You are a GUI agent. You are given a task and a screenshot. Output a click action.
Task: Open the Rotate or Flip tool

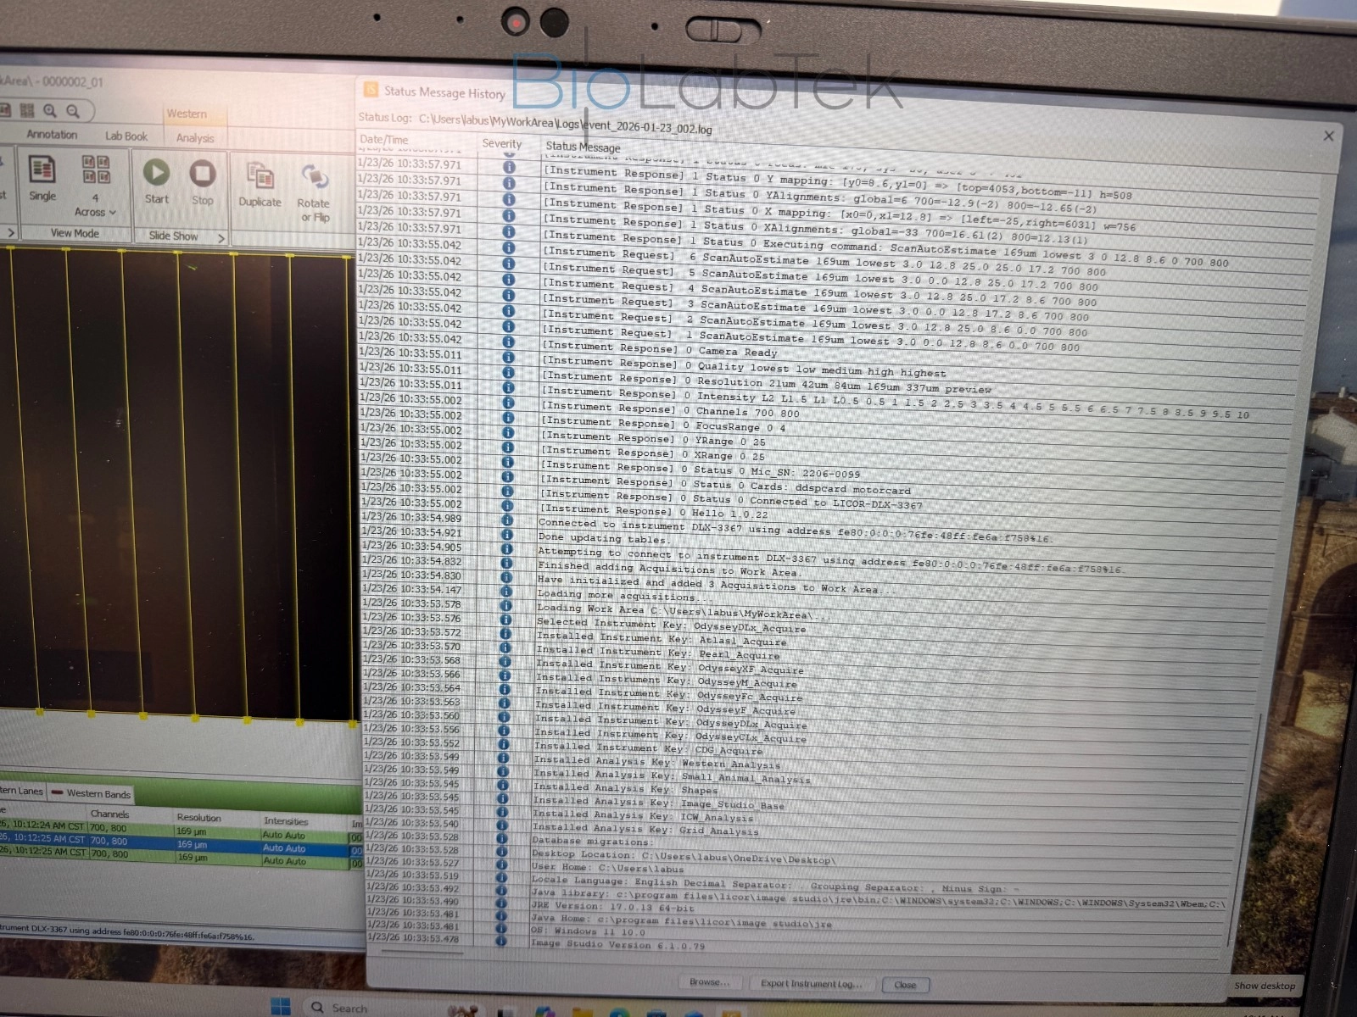314,178
